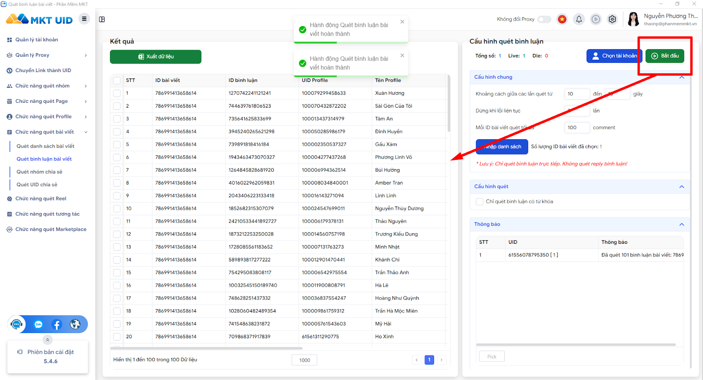The image size is (703, 380).
Task: Collapse the Thông báo section
Action: tap(681, 224)
